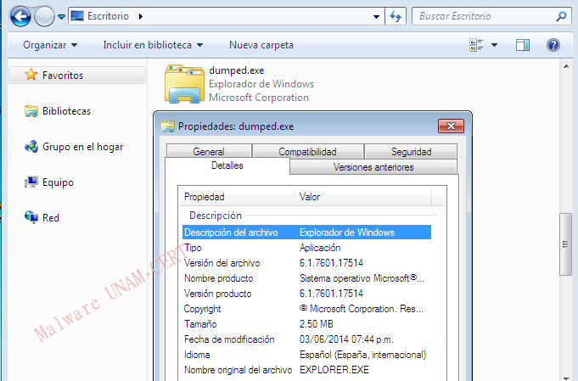578x381 pixels.
Task: Open recent locations dropdown beside Forward arrow
Action: (x=62, y=17)
